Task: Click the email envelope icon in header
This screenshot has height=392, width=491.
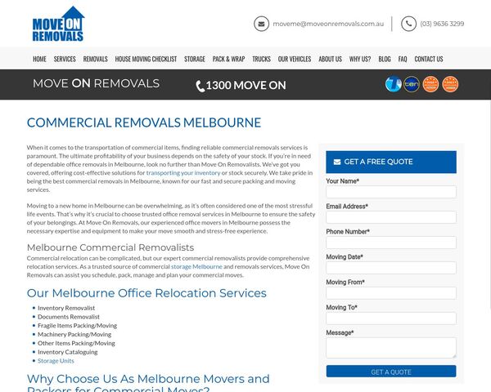Action: tap(262, 24)
